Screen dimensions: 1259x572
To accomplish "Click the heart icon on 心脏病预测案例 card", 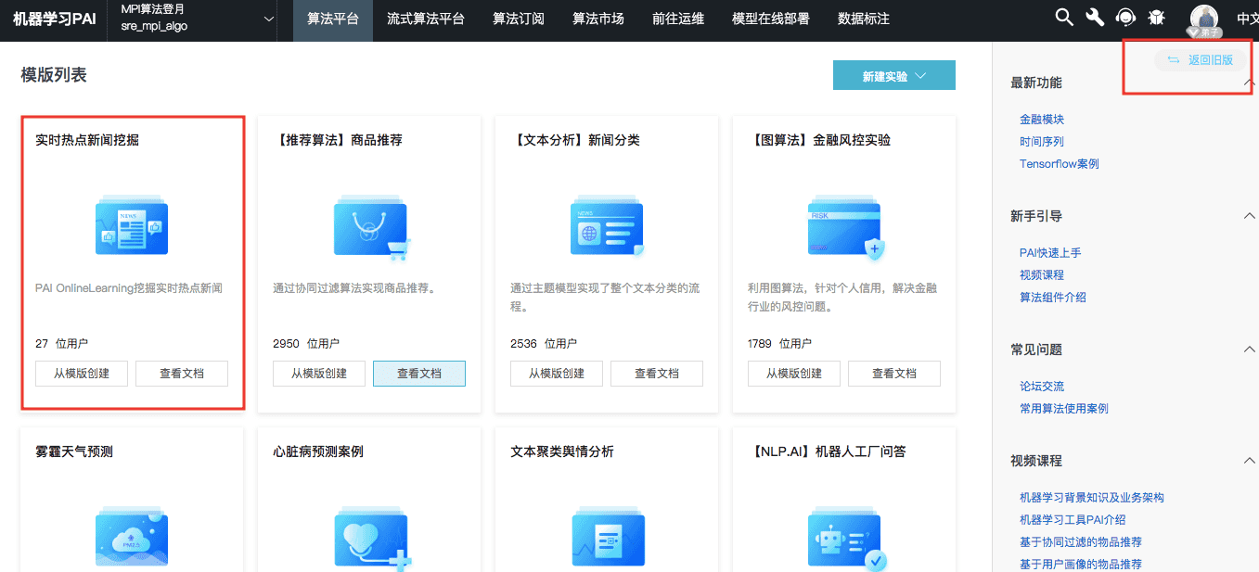I will click(369, 538).
